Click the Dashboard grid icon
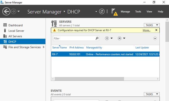The image size is (169, 101). (x=5, y=25)
